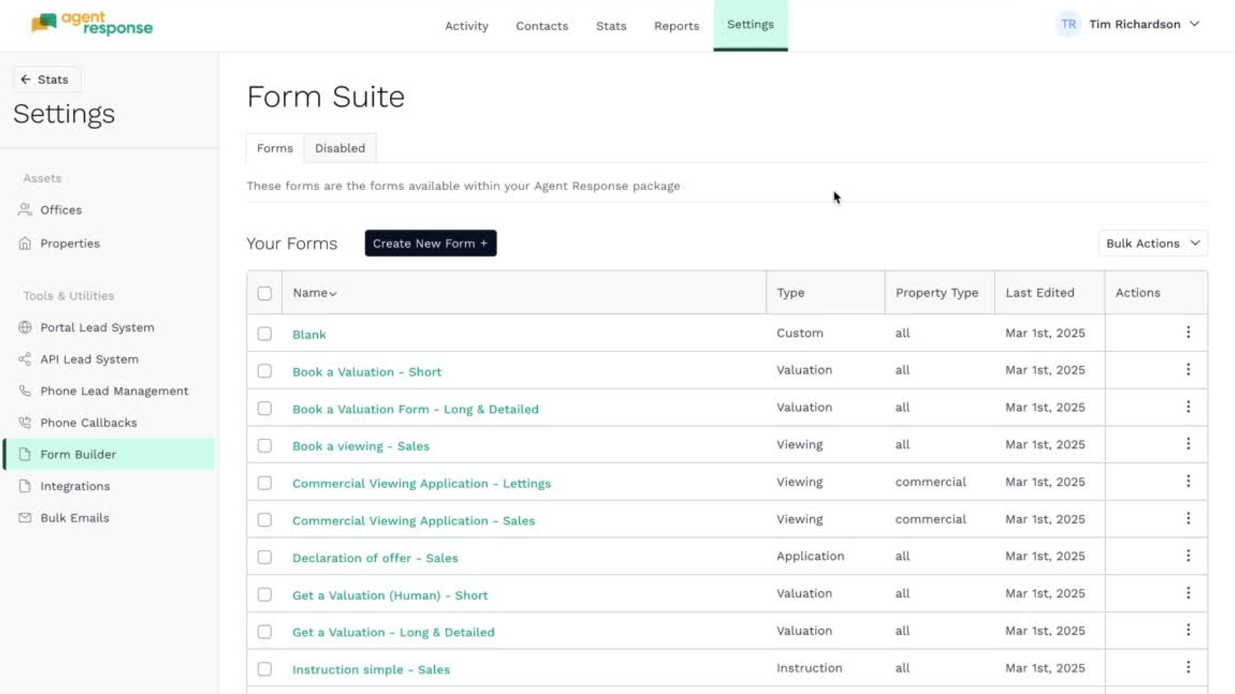
Task: Click the Properties house icon
Action: pos(25,244)
